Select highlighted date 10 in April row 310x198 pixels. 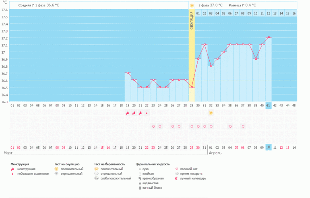[x=268, y=148]
